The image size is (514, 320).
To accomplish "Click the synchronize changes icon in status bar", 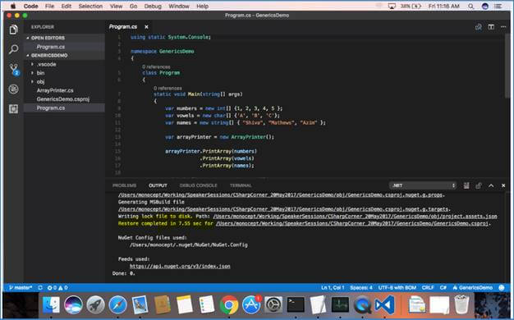I will pyautogui.click(x=40, y=287).
